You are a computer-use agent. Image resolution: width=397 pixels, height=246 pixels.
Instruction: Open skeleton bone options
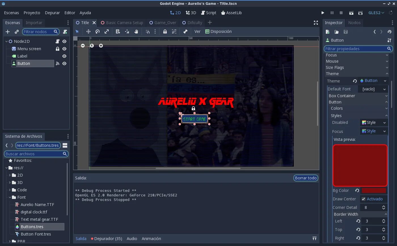[x=185, y=31]
